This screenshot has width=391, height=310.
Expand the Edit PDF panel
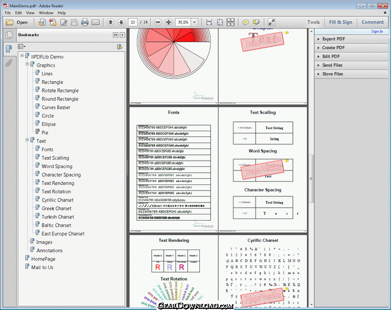click(352, 56)
